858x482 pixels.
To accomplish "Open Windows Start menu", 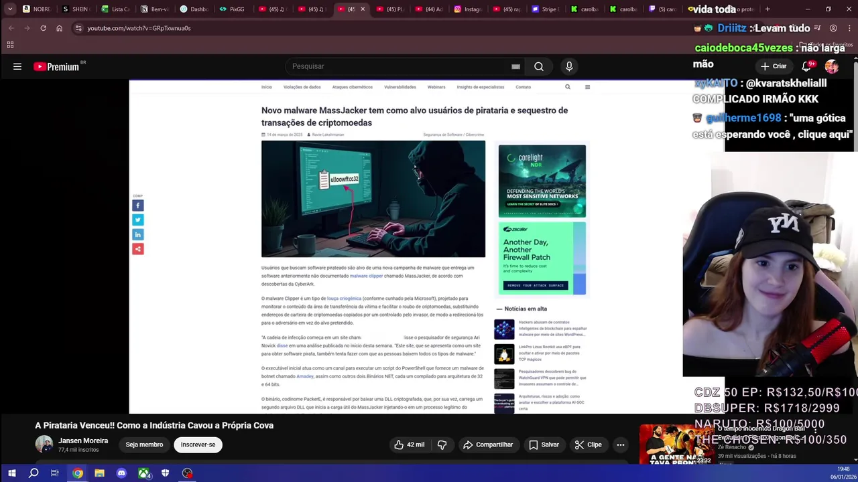I will pyautogui.click(x=11, y=473).
